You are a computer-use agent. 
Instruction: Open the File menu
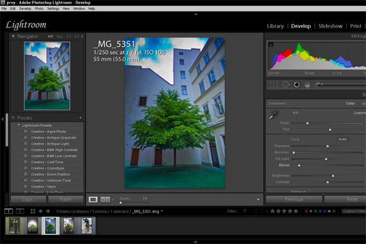[4, 9]
